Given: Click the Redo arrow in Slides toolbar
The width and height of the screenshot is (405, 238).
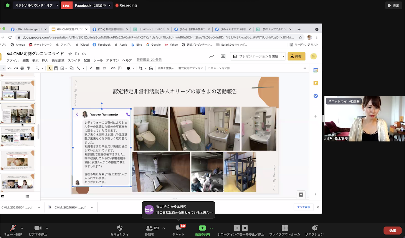Looking at the screenshot, I should [16, 68].
